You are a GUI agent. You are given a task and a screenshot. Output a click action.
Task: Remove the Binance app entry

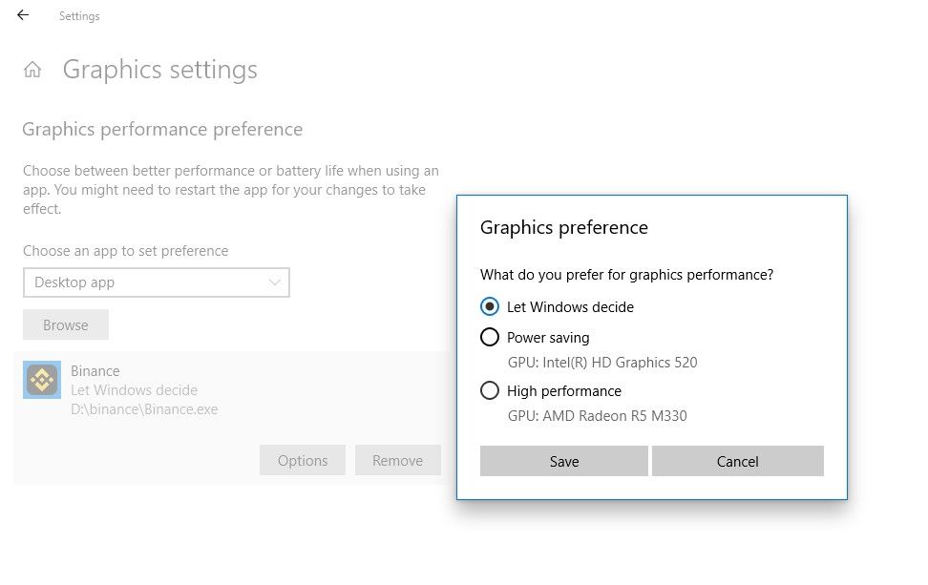pos(397,461)
